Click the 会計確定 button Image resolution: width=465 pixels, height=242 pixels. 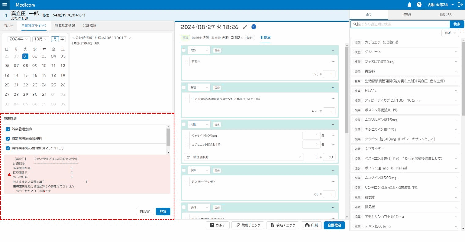click(x=334, y=225)
